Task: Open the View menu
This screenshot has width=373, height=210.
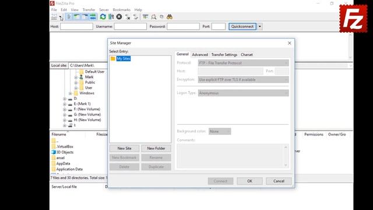Action: pyautogui.click(x=75, y=10)
